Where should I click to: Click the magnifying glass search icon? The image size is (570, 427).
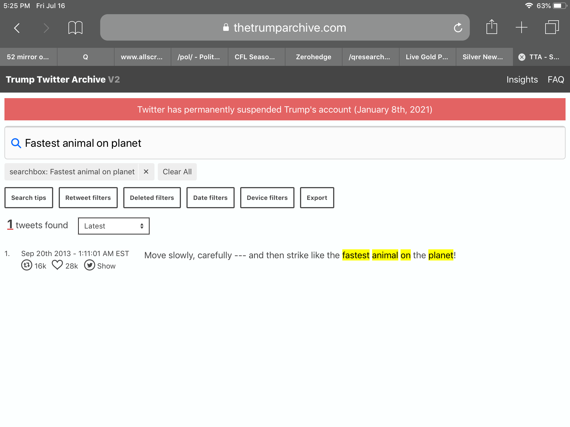(x=16, y=143)
